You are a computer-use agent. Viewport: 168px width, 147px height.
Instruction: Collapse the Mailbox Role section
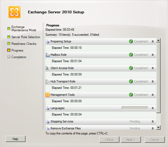pos(153,55)
